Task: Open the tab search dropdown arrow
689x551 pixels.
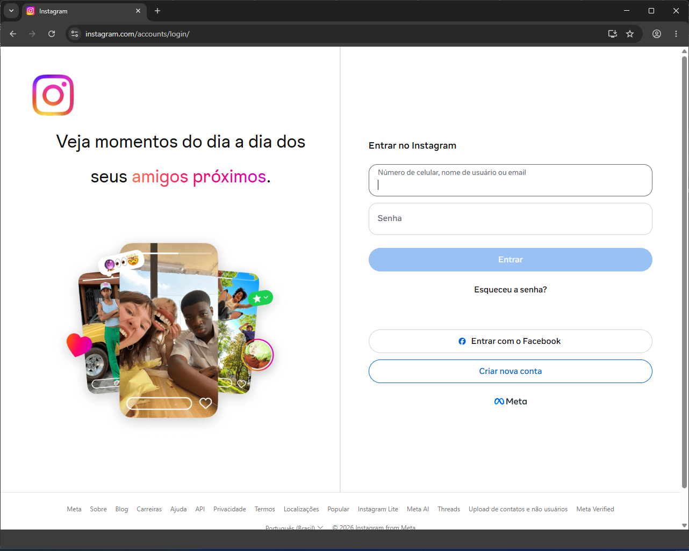Action: point(11,11)
